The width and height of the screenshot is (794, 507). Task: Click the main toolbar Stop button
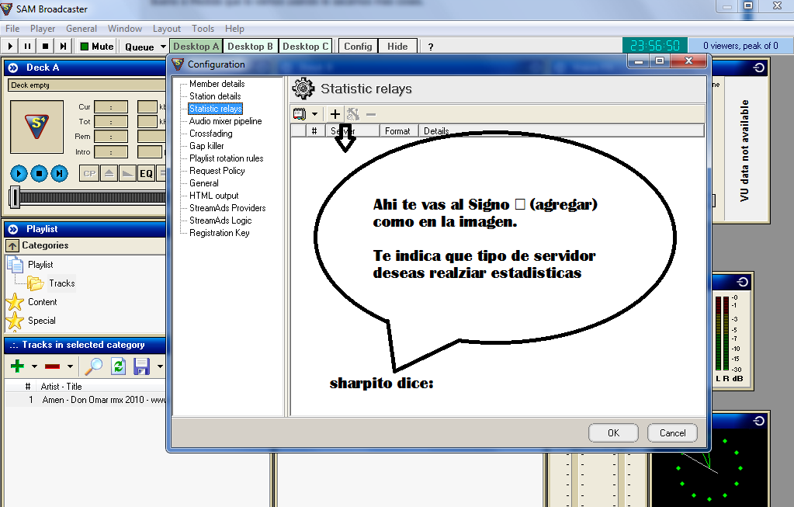[45, 46]
